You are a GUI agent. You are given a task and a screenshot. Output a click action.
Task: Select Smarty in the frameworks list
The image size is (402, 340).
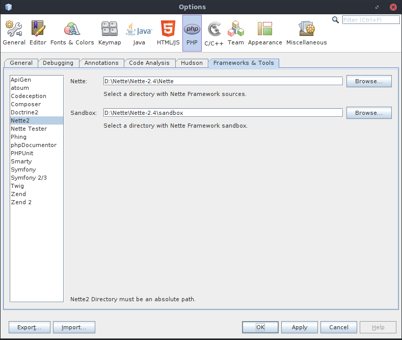(x=37, y=161)
